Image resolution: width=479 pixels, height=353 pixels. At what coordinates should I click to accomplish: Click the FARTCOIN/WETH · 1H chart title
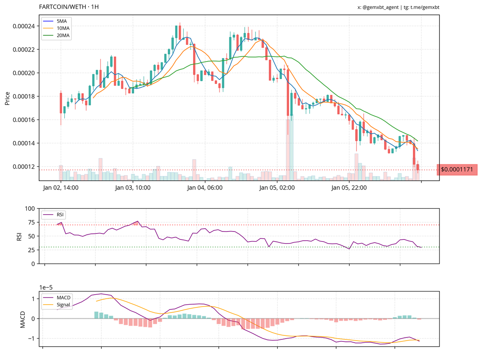pos(69,8)
